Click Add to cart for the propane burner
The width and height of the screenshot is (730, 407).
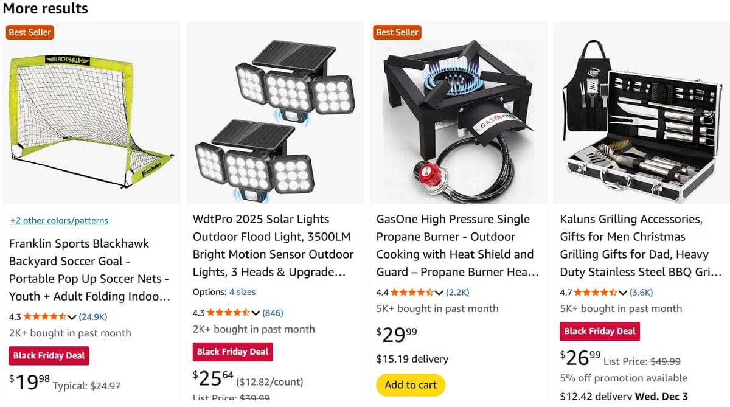(x=411, y=385)
